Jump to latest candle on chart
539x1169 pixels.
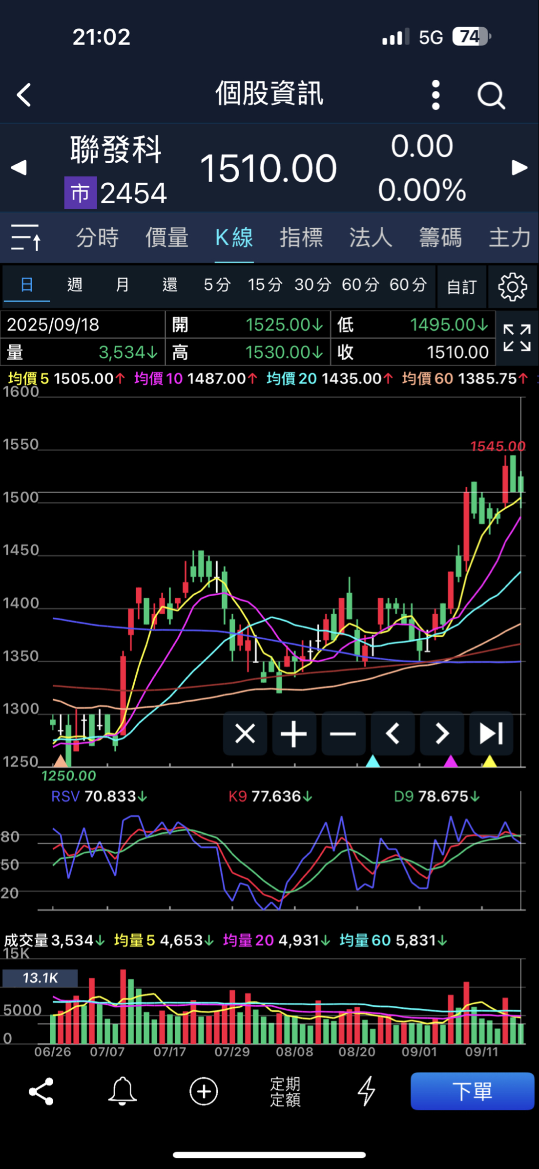[x=491, y=734]
